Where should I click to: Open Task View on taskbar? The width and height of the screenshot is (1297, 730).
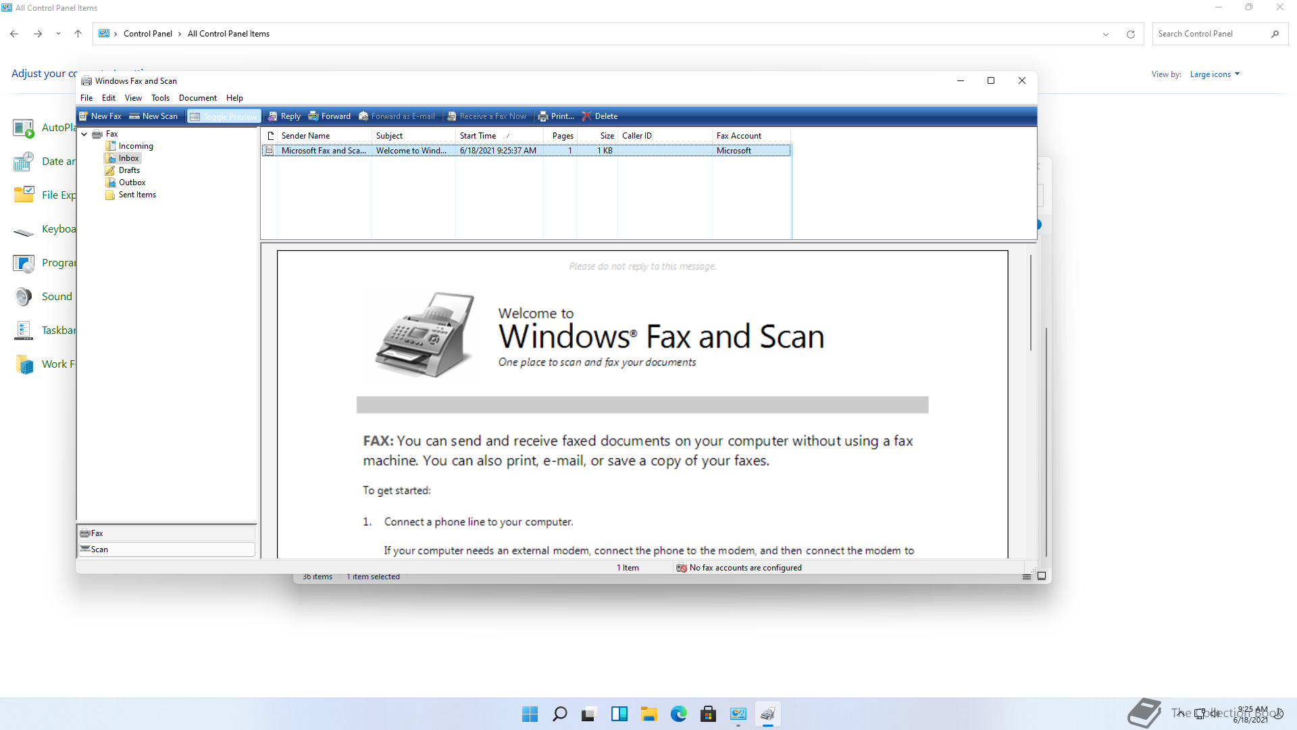pyautogui.click(x=590, y=714)
